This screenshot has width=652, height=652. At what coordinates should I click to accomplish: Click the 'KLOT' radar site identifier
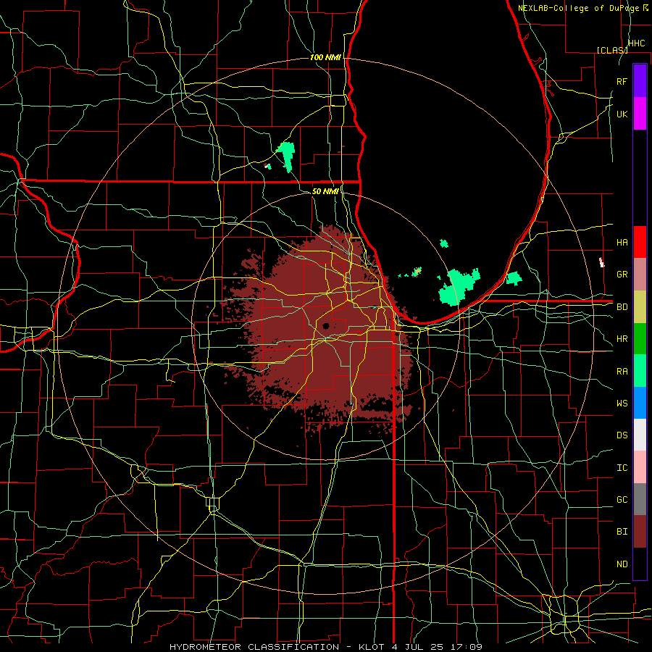tap(373, 647)
